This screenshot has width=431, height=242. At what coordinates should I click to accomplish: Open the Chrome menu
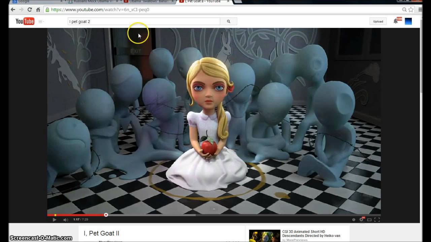pos(420,10)
